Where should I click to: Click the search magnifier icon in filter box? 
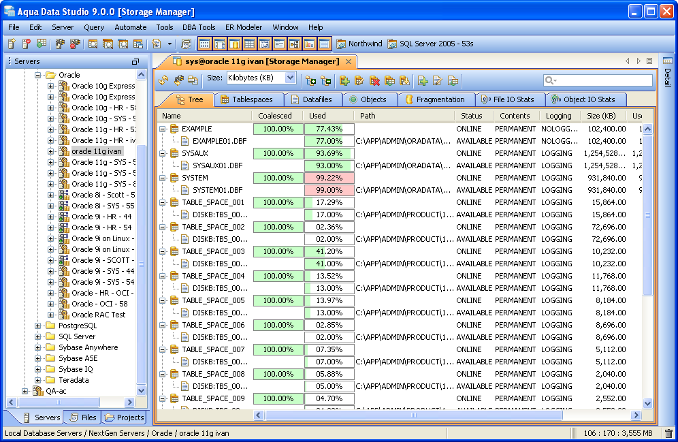[x=550, y=80]
